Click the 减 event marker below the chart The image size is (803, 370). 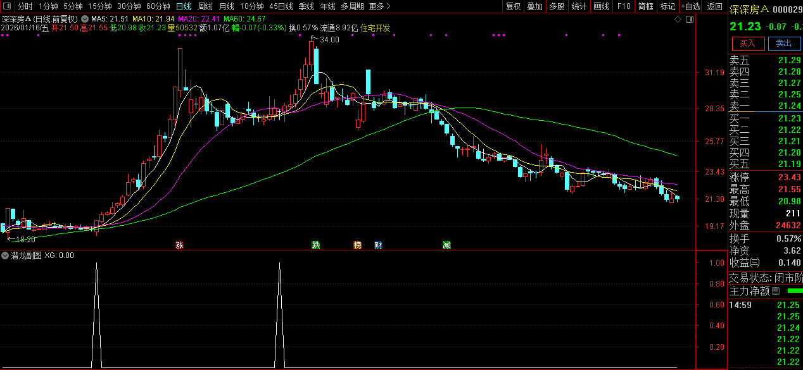[446, 245]
